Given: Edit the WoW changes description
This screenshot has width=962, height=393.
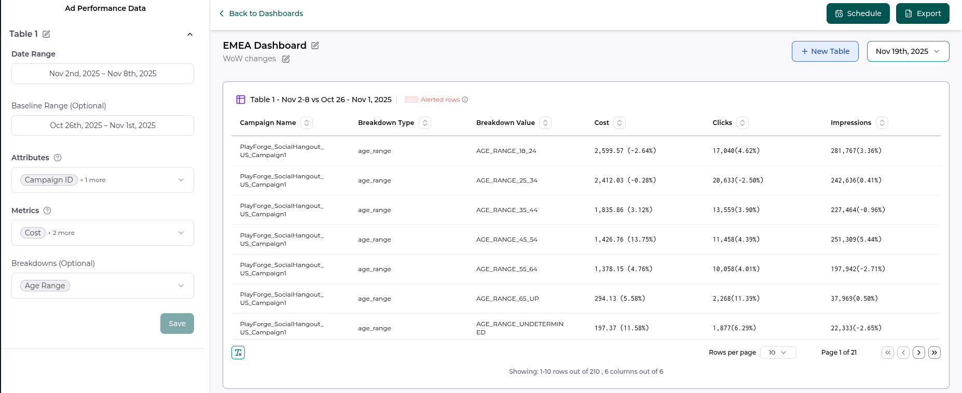Looking at the screenshot, I should coord(286,59).
